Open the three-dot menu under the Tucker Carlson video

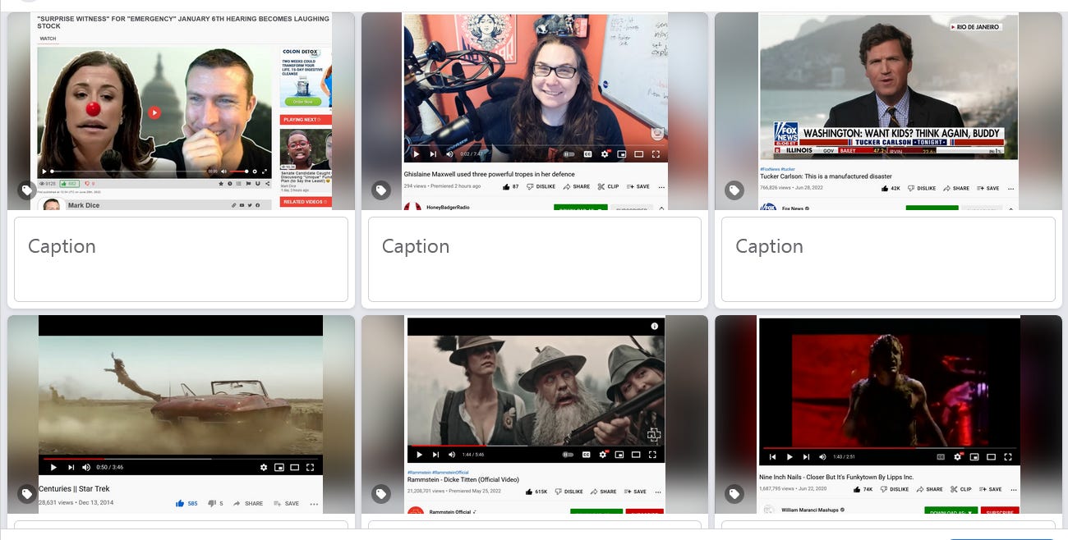click(1011, 188)
